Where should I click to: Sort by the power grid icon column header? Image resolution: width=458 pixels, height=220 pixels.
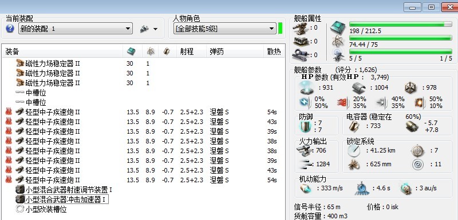[x=151, y=51]
